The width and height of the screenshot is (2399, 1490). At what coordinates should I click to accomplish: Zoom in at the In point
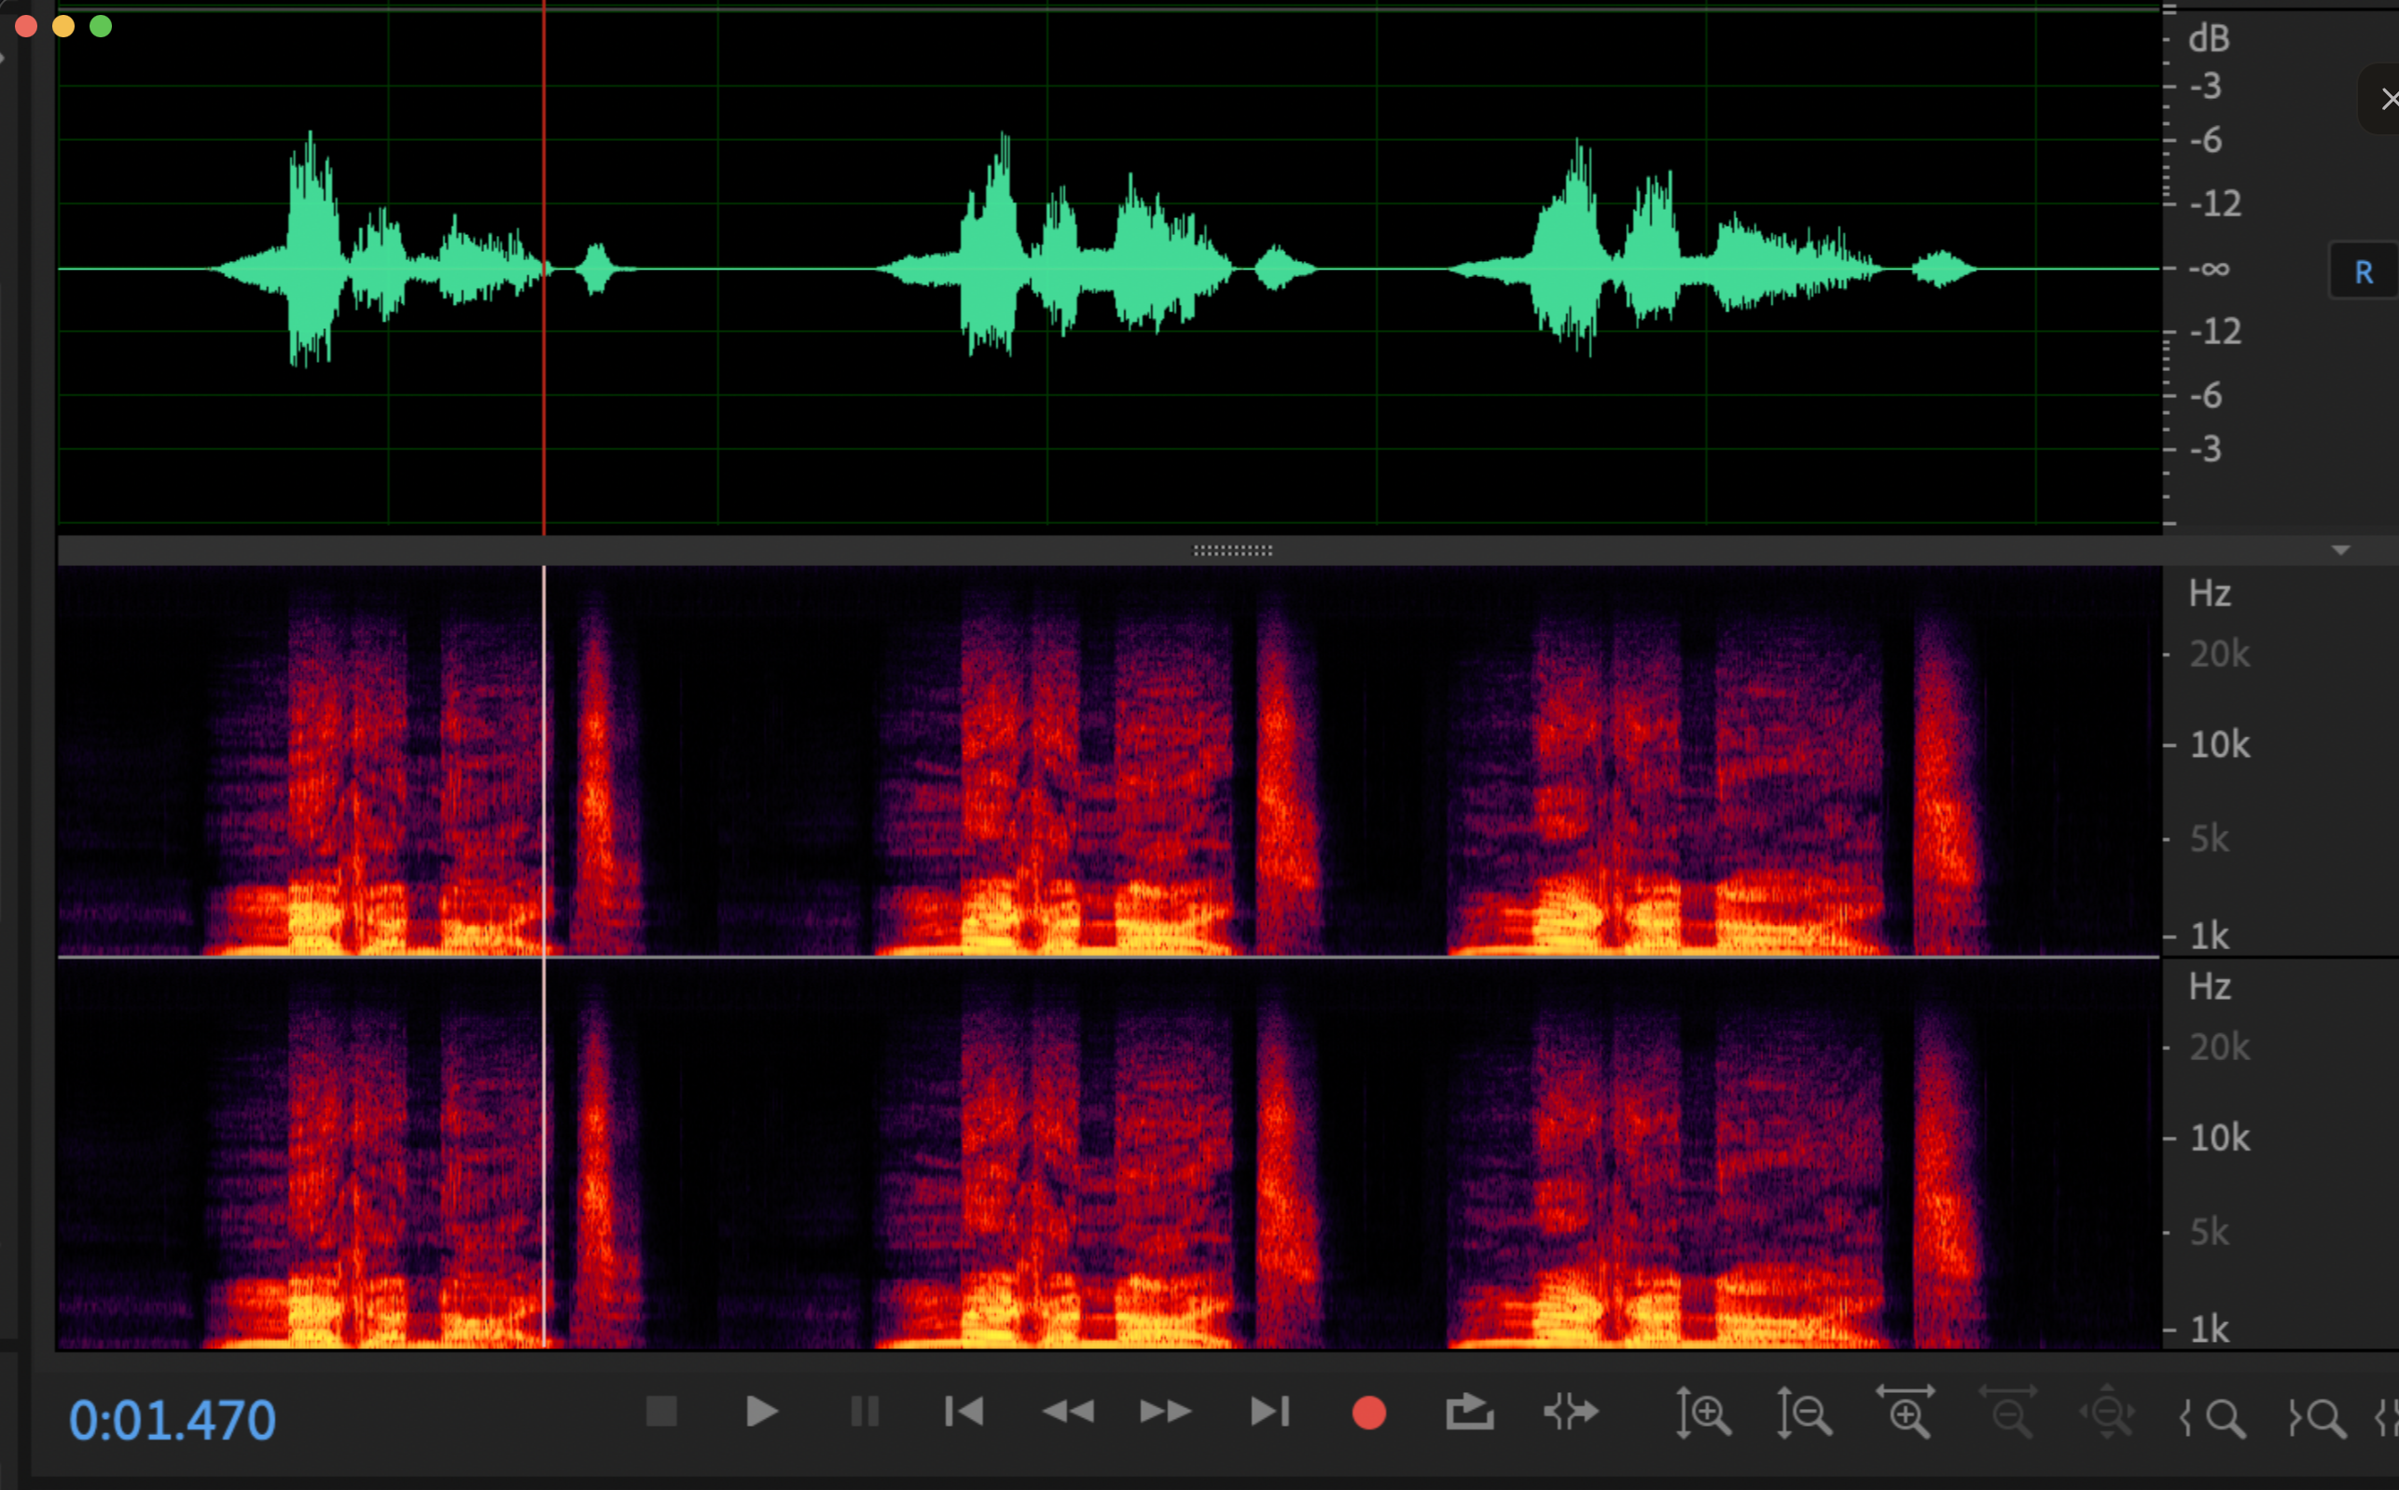click(2212, 1418)
